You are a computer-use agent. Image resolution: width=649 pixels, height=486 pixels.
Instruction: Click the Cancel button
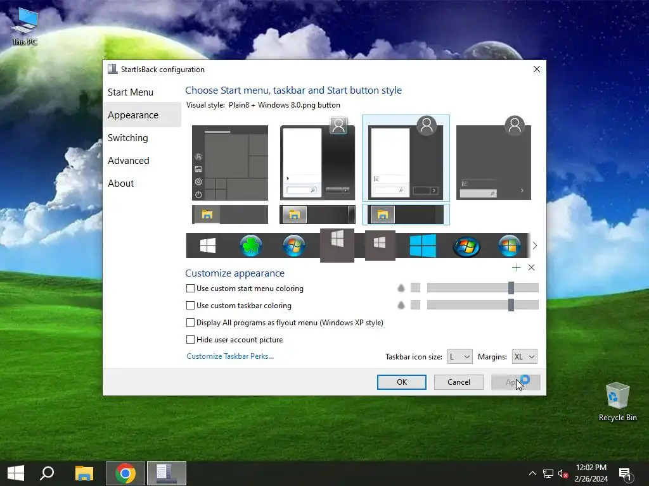point(459,382)
